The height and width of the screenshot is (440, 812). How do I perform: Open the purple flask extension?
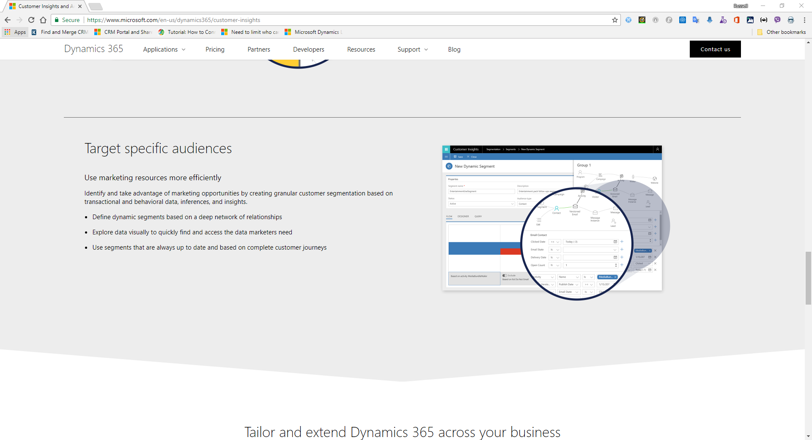pos(723,20)
